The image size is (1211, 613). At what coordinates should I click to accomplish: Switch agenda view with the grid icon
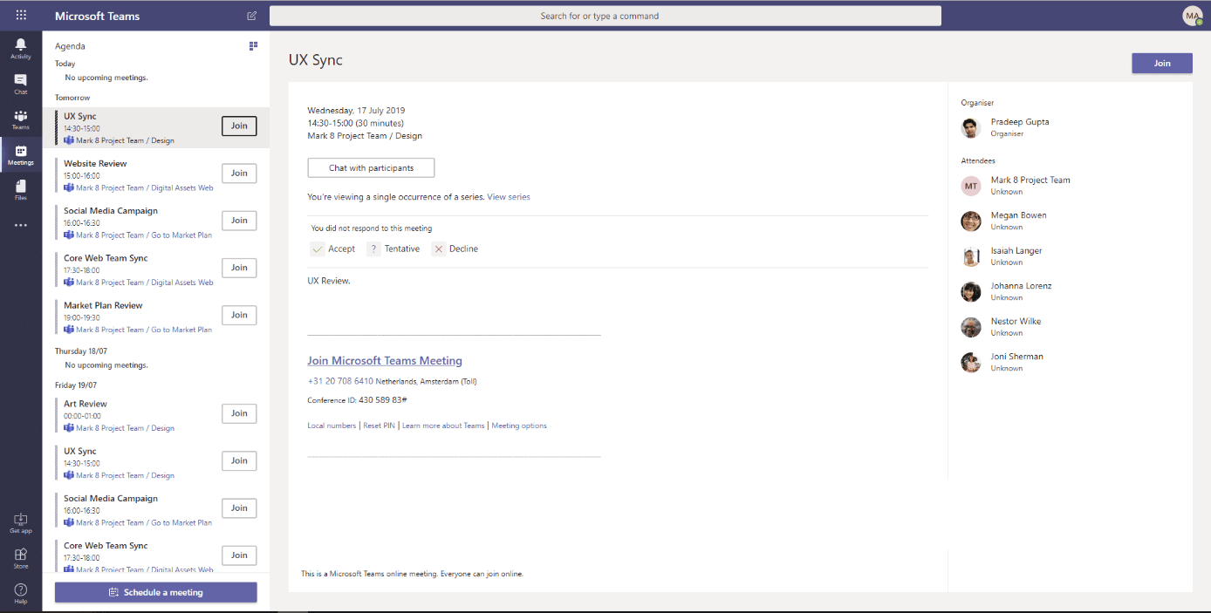coord(253,46)
